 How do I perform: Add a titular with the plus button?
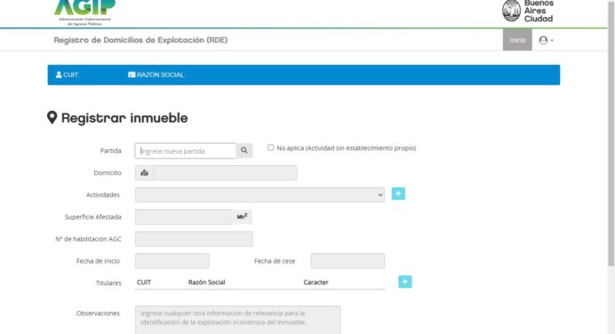coord(404,282)
